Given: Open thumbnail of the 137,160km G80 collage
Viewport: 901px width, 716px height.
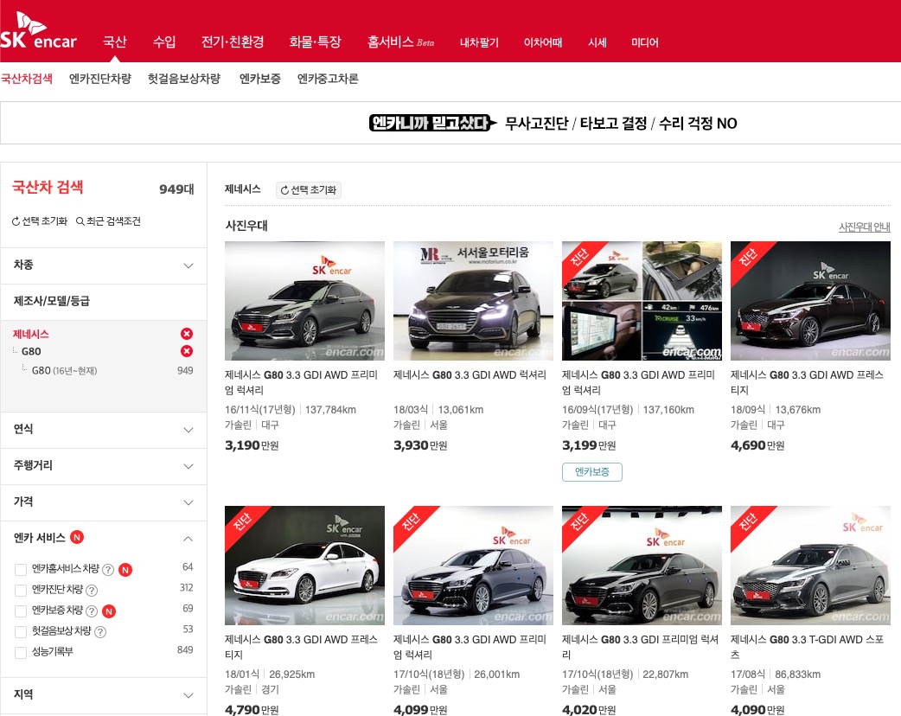Looking at the screenshot, I should (642, 301).
